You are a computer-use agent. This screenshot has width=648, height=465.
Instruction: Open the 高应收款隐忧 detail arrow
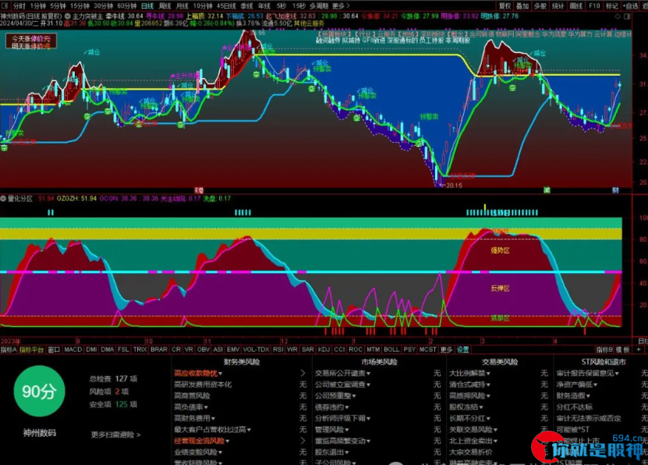click(x=303, y=373)
